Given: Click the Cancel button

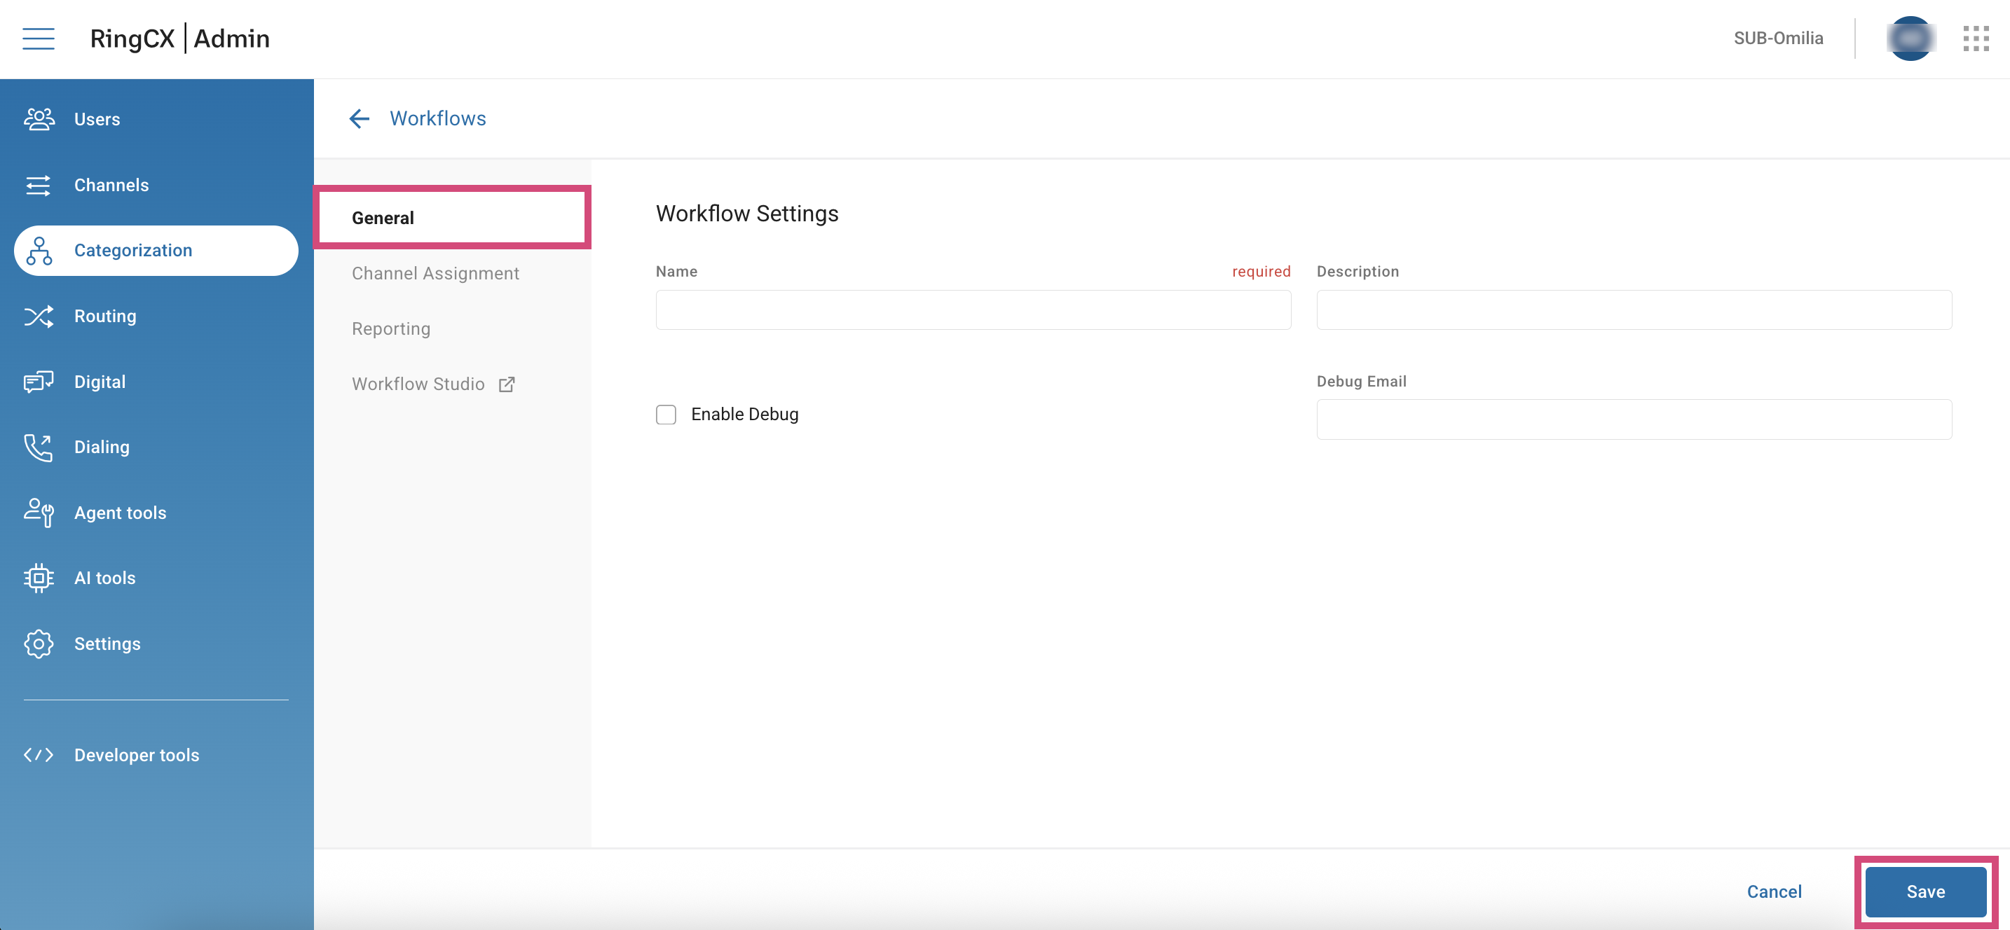Looking at the screenshot, I should [1774, 891].
